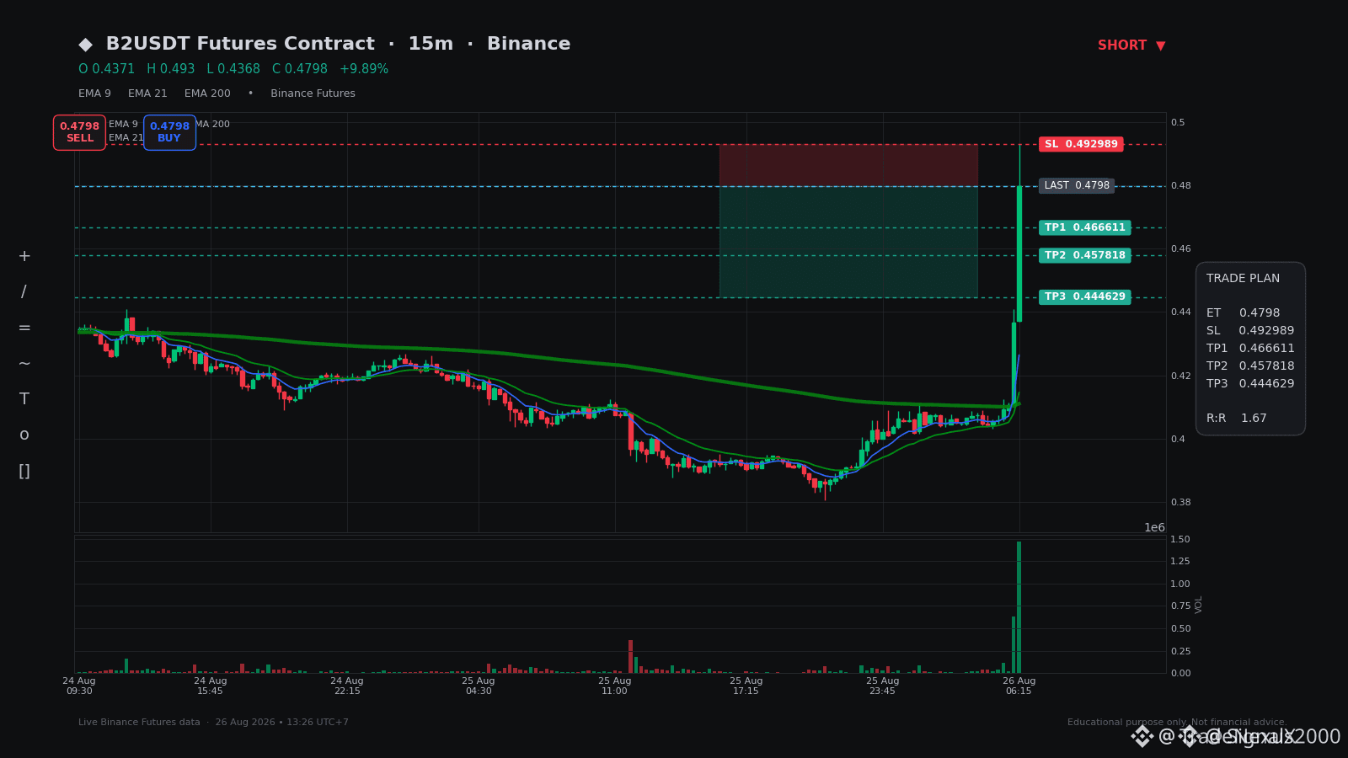Click the red SL 0.492989 chart price tag

1081,144
